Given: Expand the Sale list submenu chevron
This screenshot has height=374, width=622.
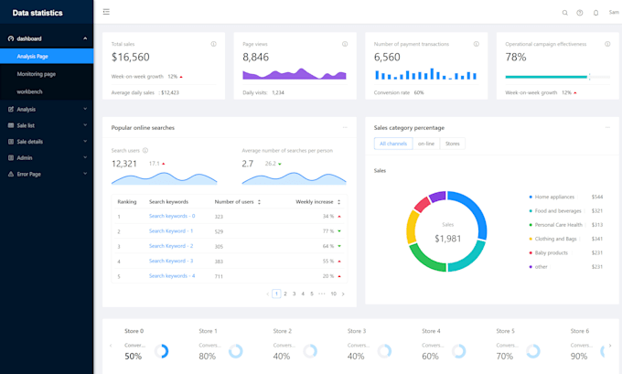Looking at the screenshot, I should (x=85, y=125).
